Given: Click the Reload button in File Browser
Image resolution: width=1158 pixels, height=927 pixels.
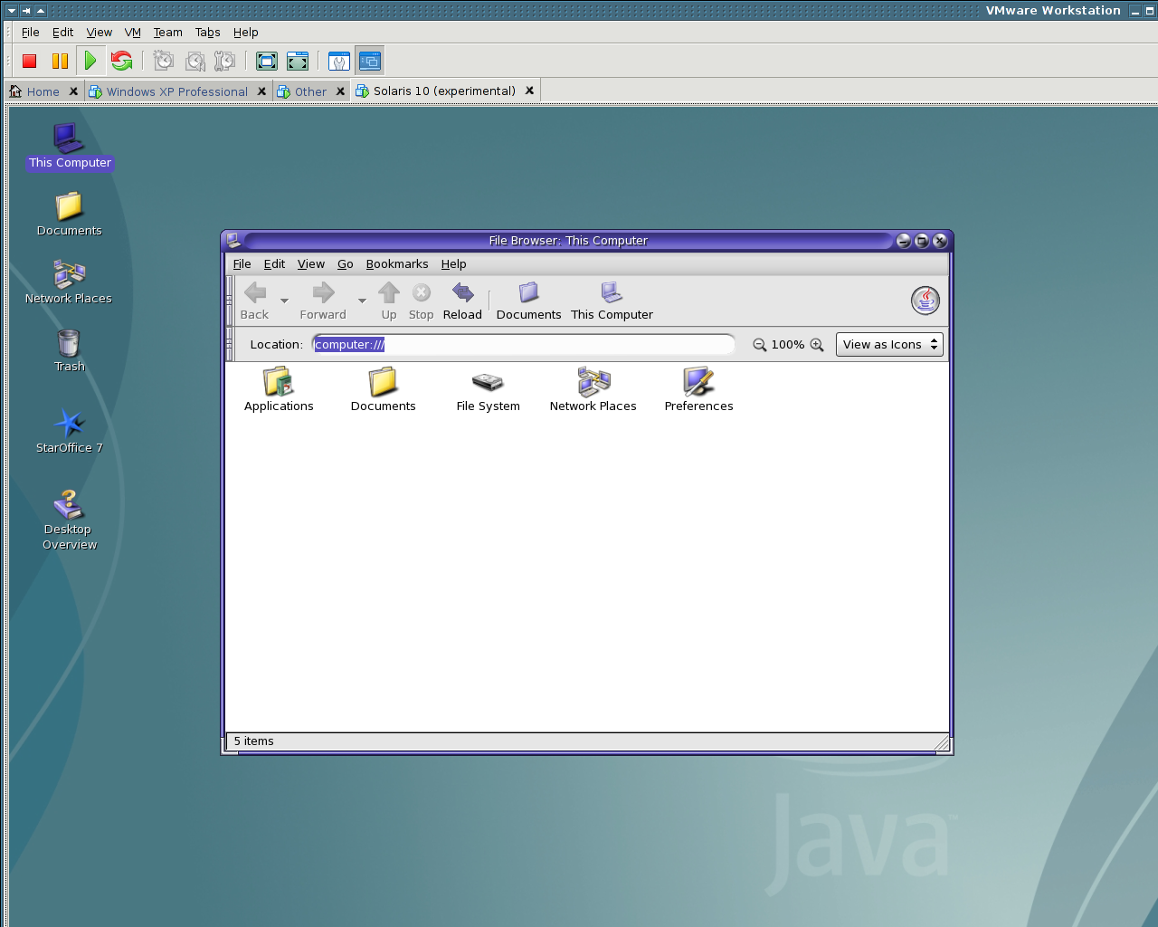Looking at the screenshot, I should click(462, 301).
